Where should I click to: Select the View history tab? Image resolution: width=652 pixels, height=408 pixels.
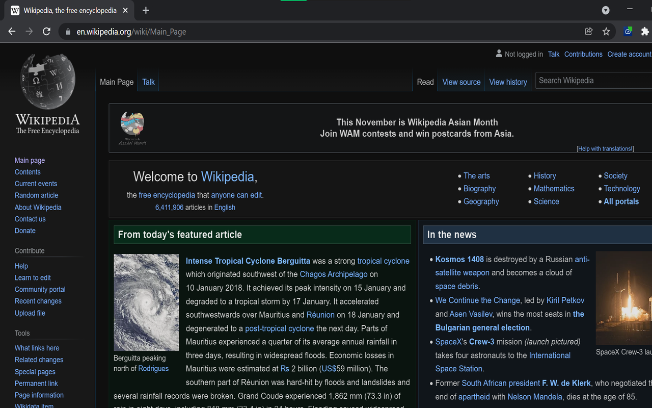[508, 82]
